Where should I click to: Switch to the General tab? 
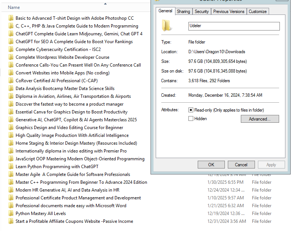pos(165,11)
